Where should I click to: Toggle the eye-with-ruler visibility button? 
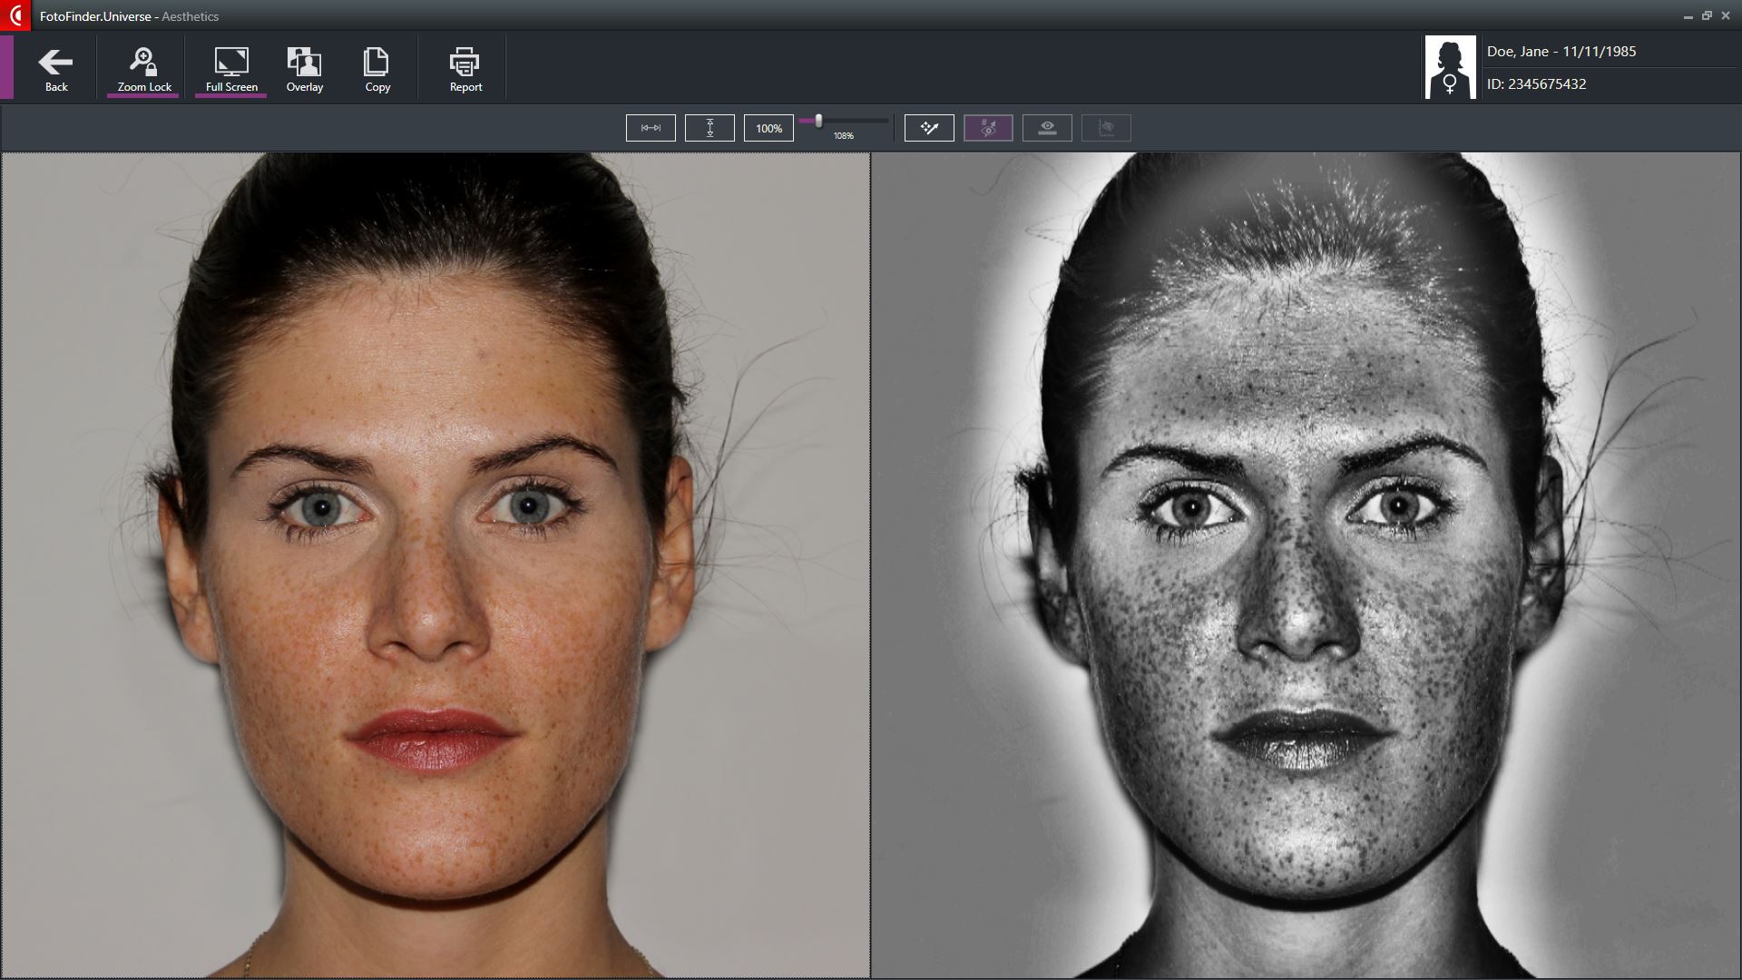(x=1047, y=128)
